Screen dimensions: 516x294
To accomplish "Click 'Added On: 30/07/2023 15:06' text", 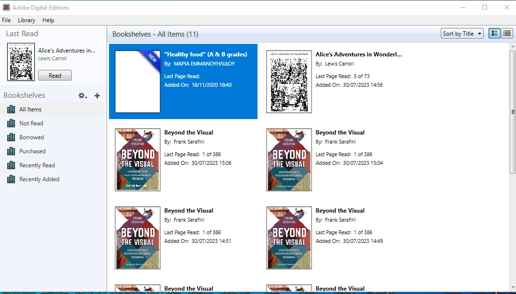I will click(198, 163).
